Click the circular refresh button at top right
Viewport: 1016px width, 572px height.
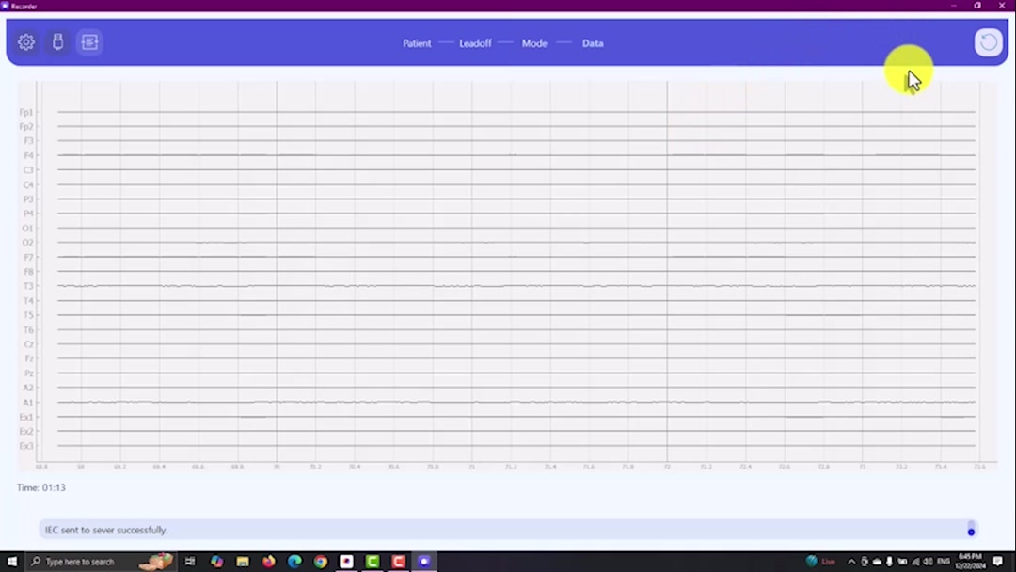point(988,42)
